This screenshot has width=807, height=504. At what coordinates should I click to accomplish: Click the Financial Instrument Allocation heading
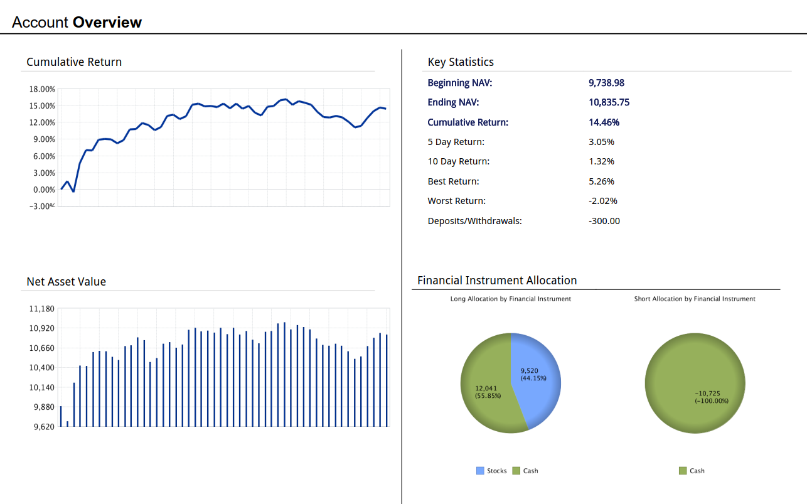[497, 281]
